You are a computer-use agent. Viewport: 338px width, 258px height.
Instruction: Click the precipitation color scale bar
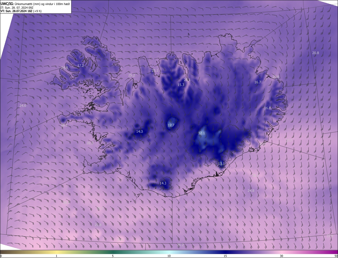coord(169,252)
